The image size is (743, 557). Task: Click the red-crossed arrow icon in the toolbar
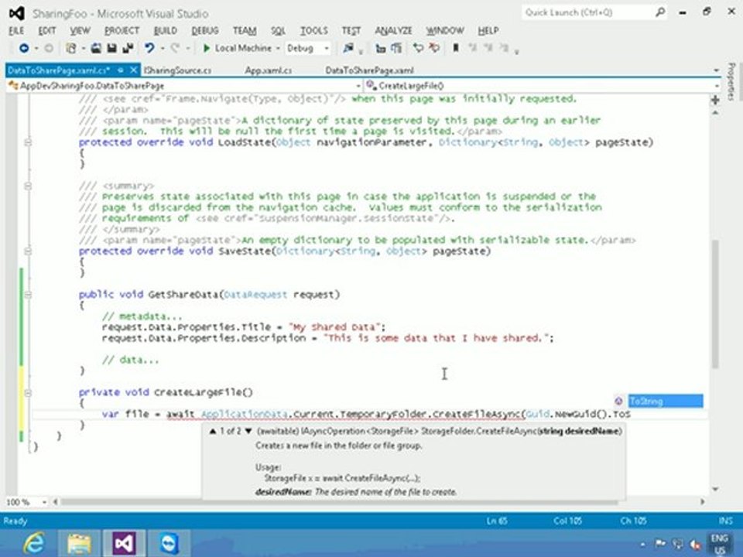(x=434, y=48)
